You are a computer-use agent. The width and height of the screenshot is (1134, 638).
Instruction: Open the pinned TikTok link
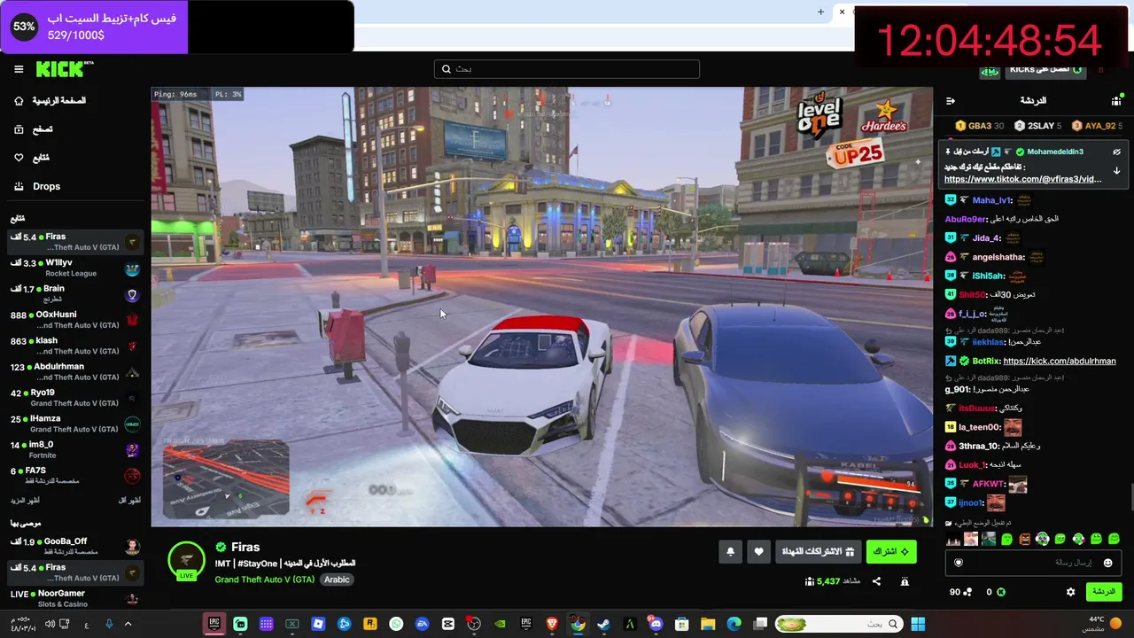pos(1023,179)
